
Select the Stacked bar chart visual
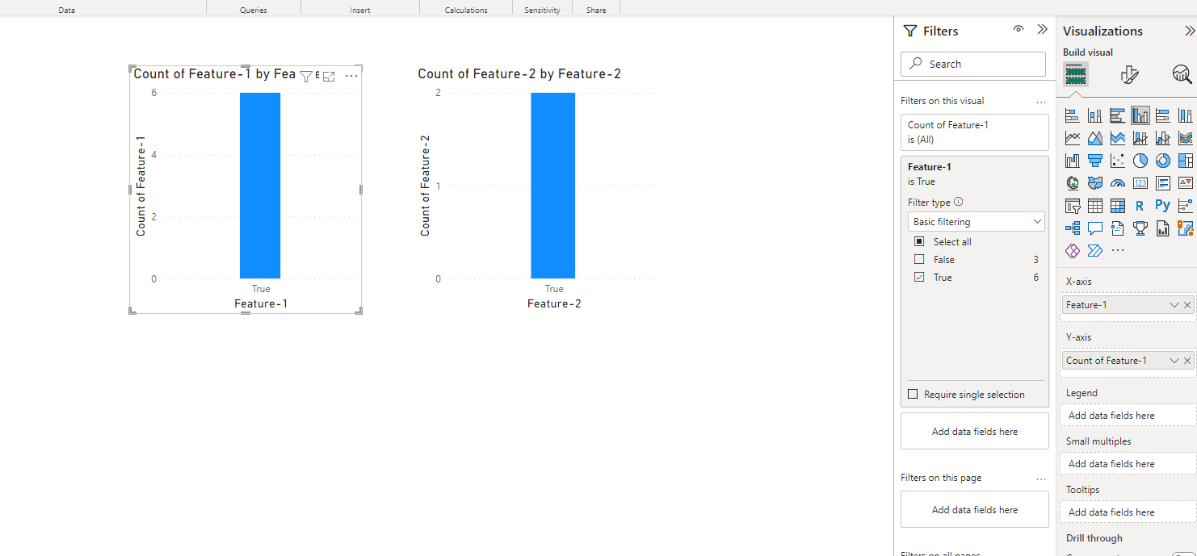[1073, 115]
